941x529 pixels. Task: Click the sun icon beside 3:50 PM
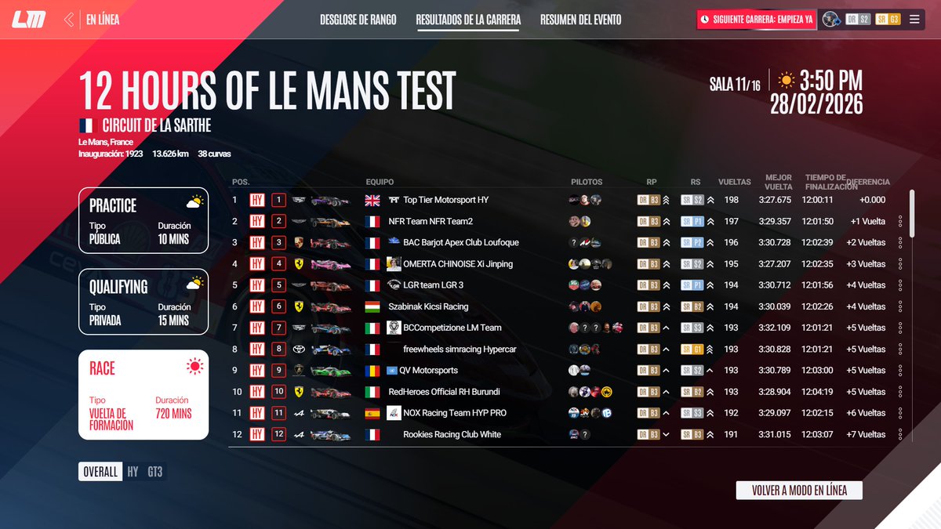(x=787, y=80)
